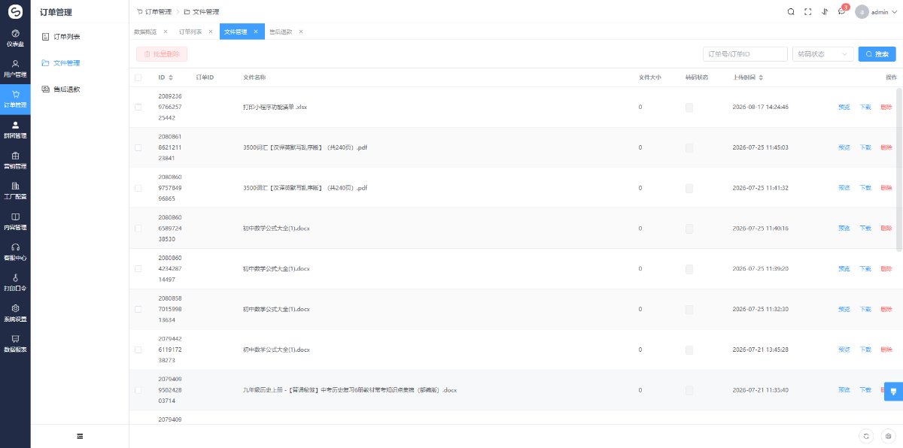Click 删除 for the row uploaded 11:39:20
The image size is (903, 448).
click(x=886, y=269)
